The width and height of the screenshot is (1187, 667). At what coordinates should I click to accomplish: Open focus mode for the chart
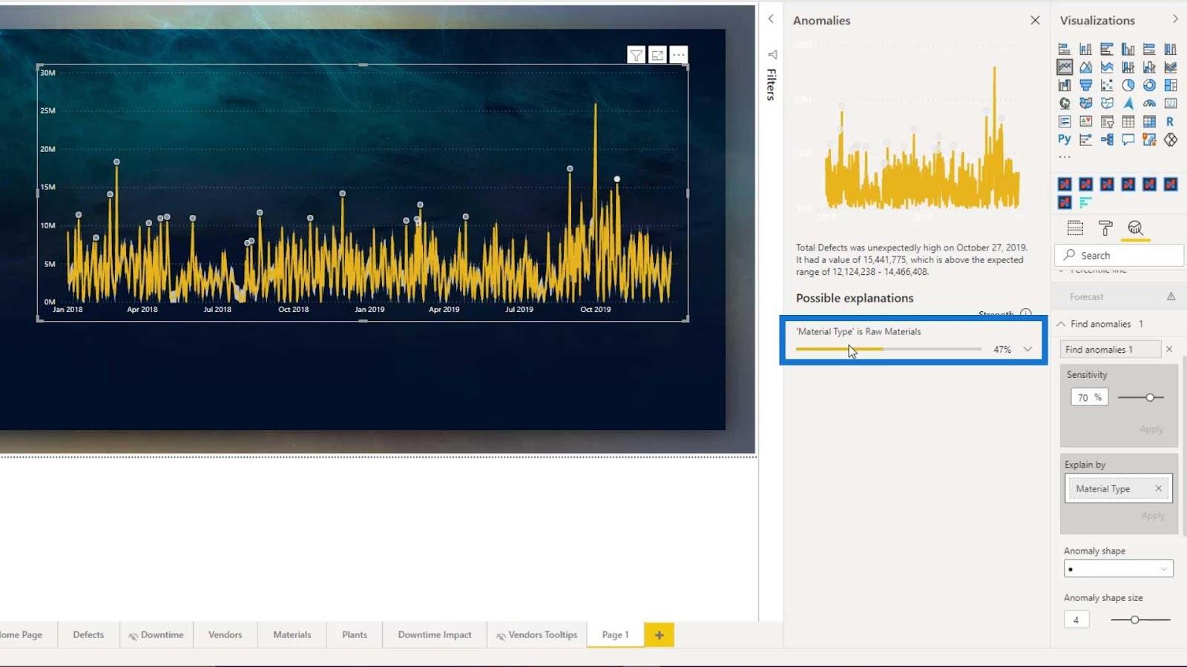coord(657,55)
